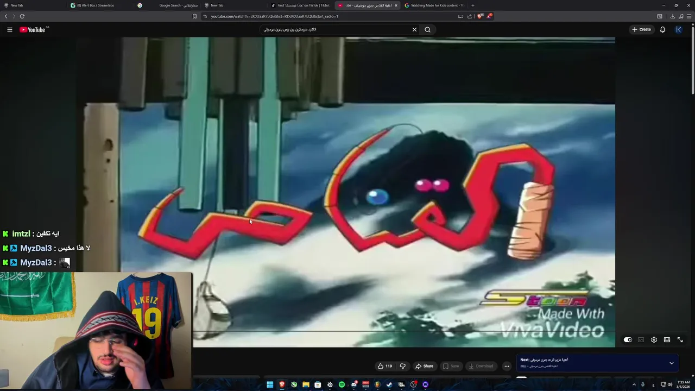Open the video player settings gear
Screen dimensions: 695x391
point(654,340)
